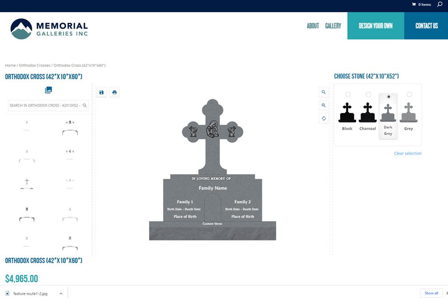The image size is (448, 298).
Task: Click the Search in Orthodox Cross field
Action: [45, 106]
